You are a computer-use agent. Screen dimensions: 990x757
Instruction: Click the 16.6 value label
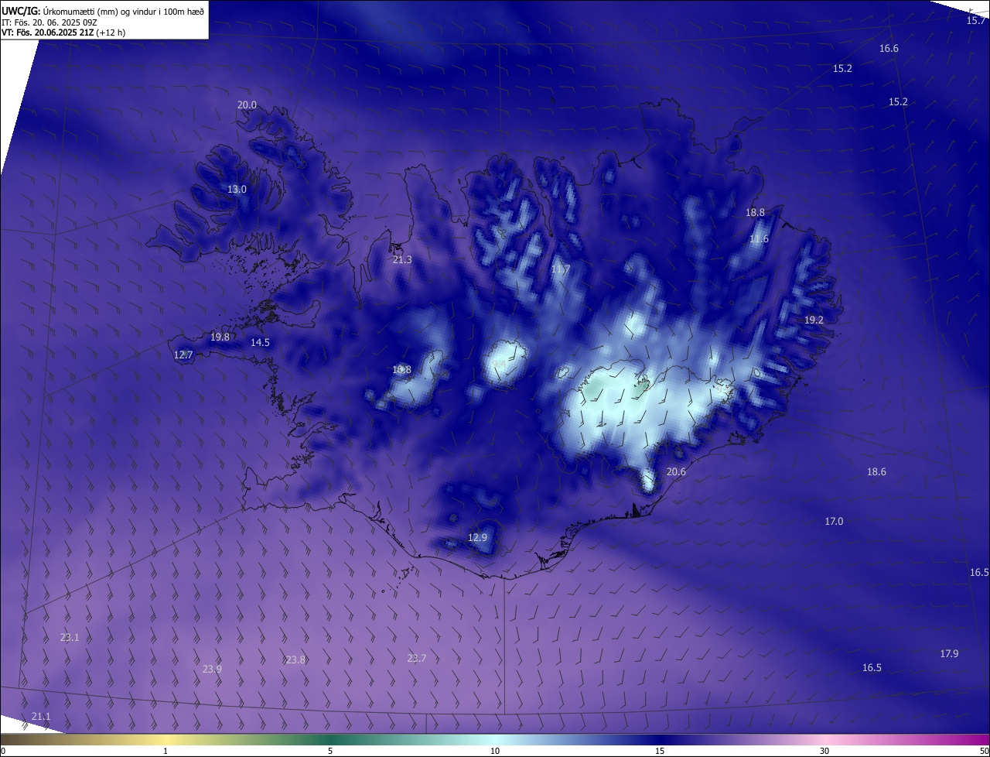pos(889,49)
